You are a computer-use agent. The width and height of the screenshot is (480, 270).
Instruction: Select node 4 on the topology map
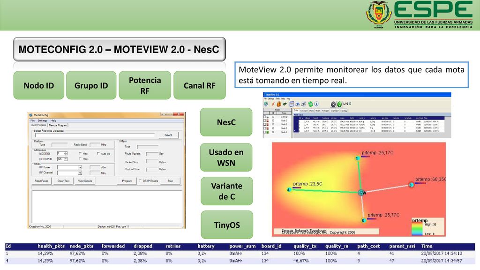coord(288,190)
